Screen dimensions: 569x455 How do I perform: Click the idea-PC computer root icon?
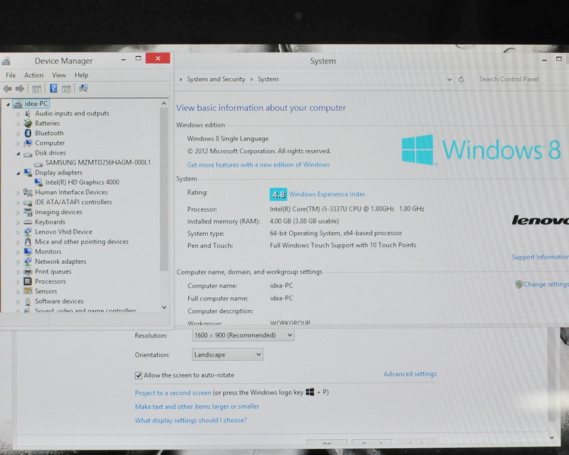coord(17,104)
